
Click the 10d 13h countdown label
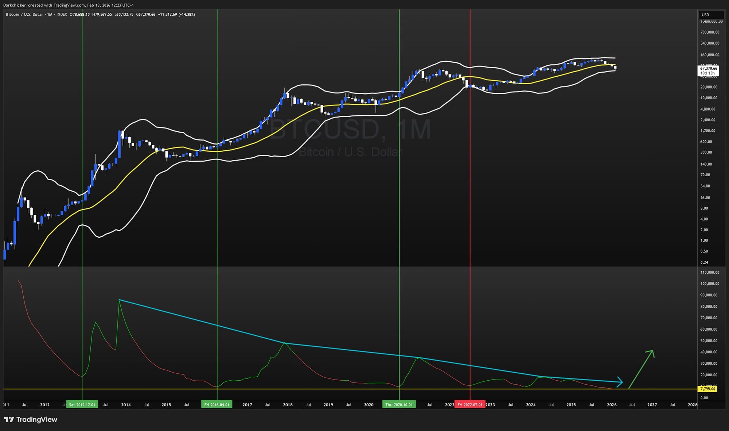(x=707, y=72)
